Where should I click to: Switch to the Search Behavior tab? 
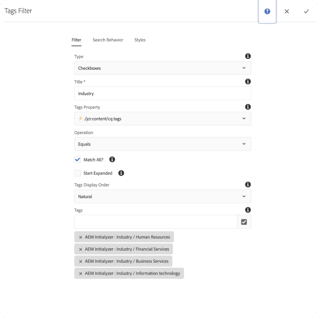[x=108, y=40]
